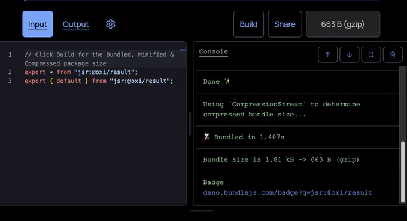Select the Console tab label
The width and height of the screenshot is (407, 221).
(213, 51)
